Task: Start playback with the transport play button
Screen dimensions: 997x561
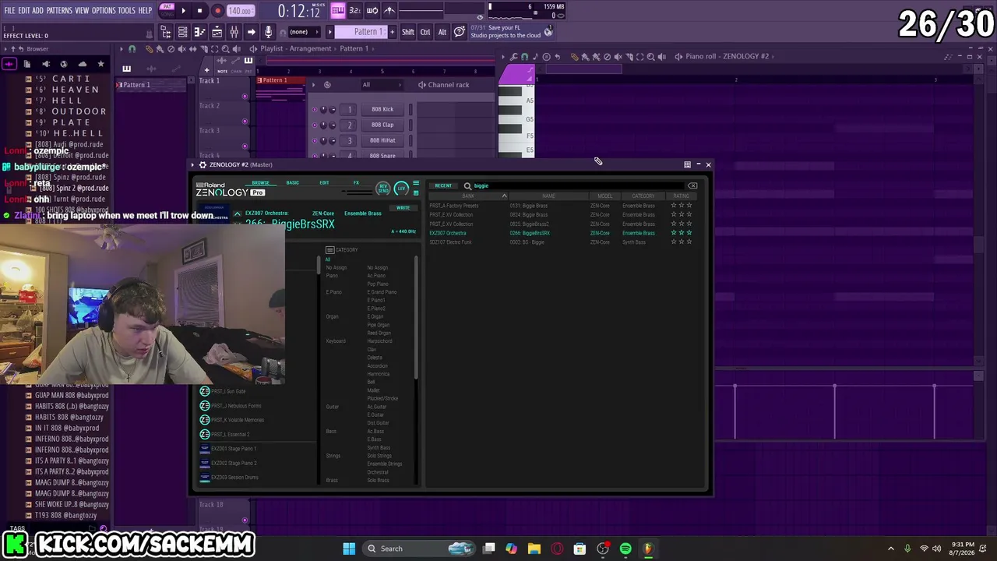Action: click(183, 11)
